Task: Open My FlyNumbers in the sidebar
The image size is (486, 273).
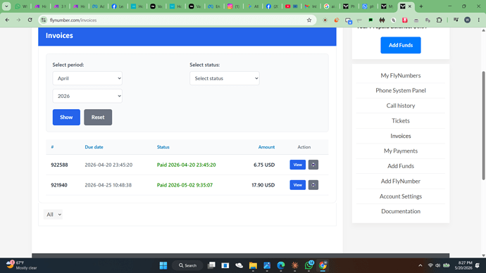Action: pos(401,75)
